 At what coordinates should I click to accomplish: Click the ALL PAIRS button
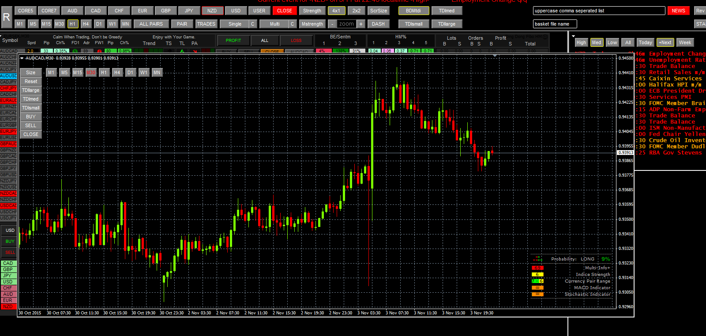[151, 24]
